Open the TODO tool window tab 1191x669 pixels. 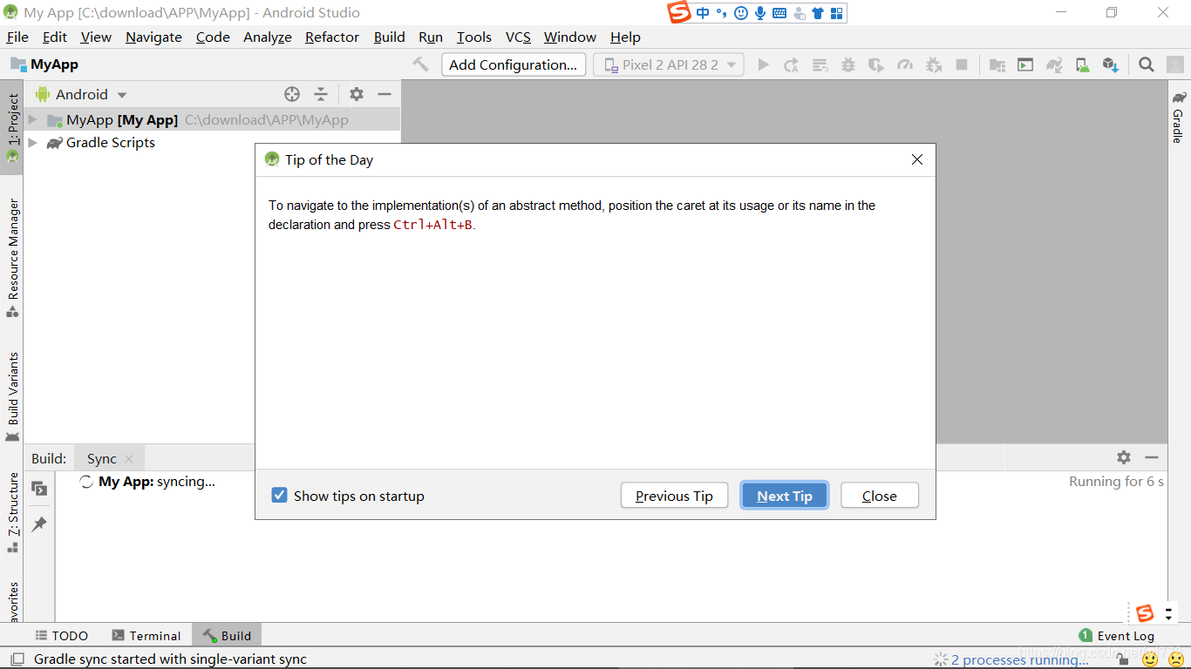pos(61,636)
